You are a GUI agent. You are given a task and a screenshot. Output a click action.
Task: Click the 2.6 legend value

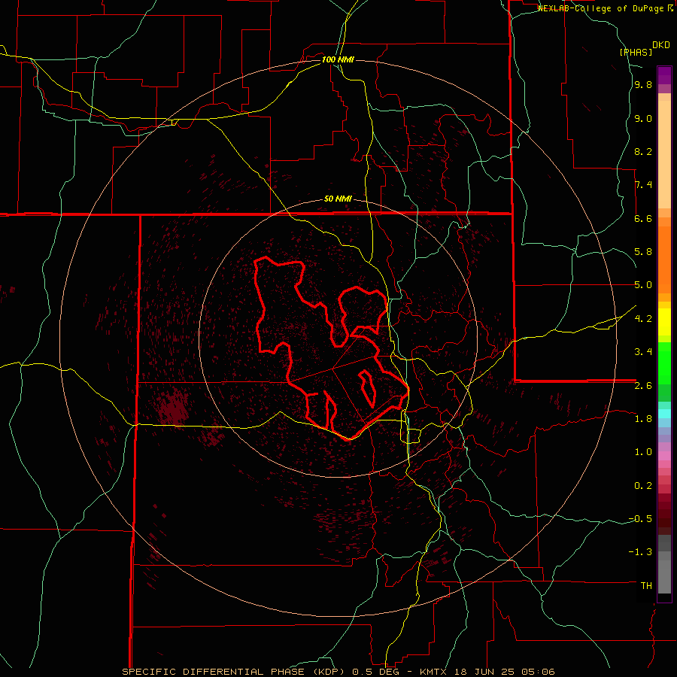(643, 386)
